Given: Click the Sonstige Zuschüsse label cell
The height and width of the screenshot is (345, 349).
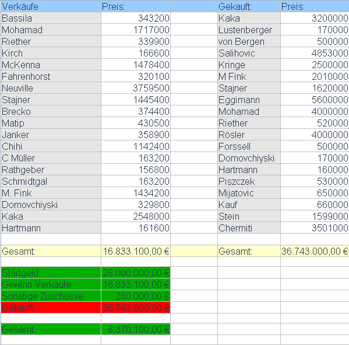Looking at the screenshot, I should tap(51, 296).
